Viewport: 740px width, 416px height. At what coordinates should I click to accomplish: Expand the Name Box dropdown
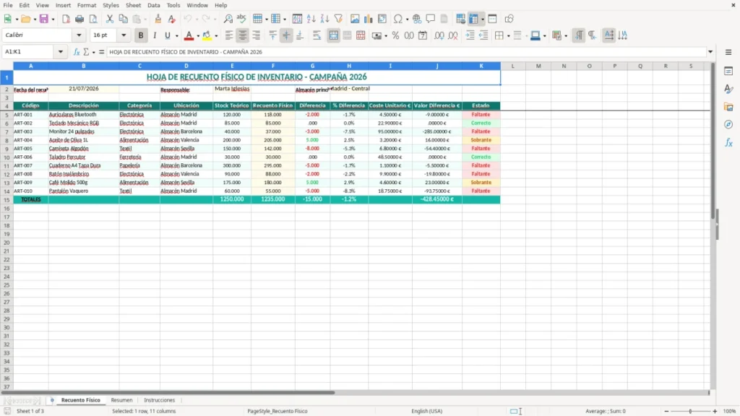(61, 52)
